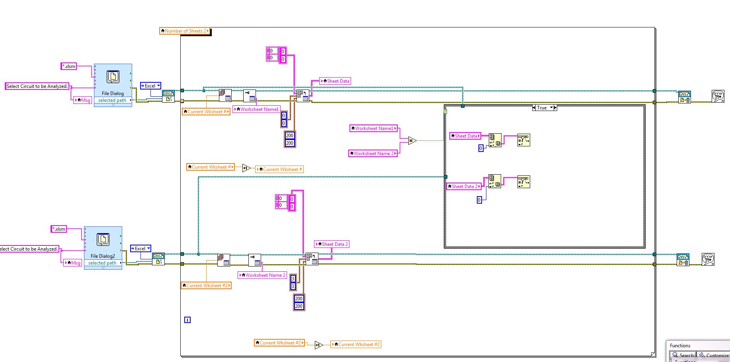Click the loop iteration terminal i
Screen dimensions: 730x362
[x=187, y=319]
